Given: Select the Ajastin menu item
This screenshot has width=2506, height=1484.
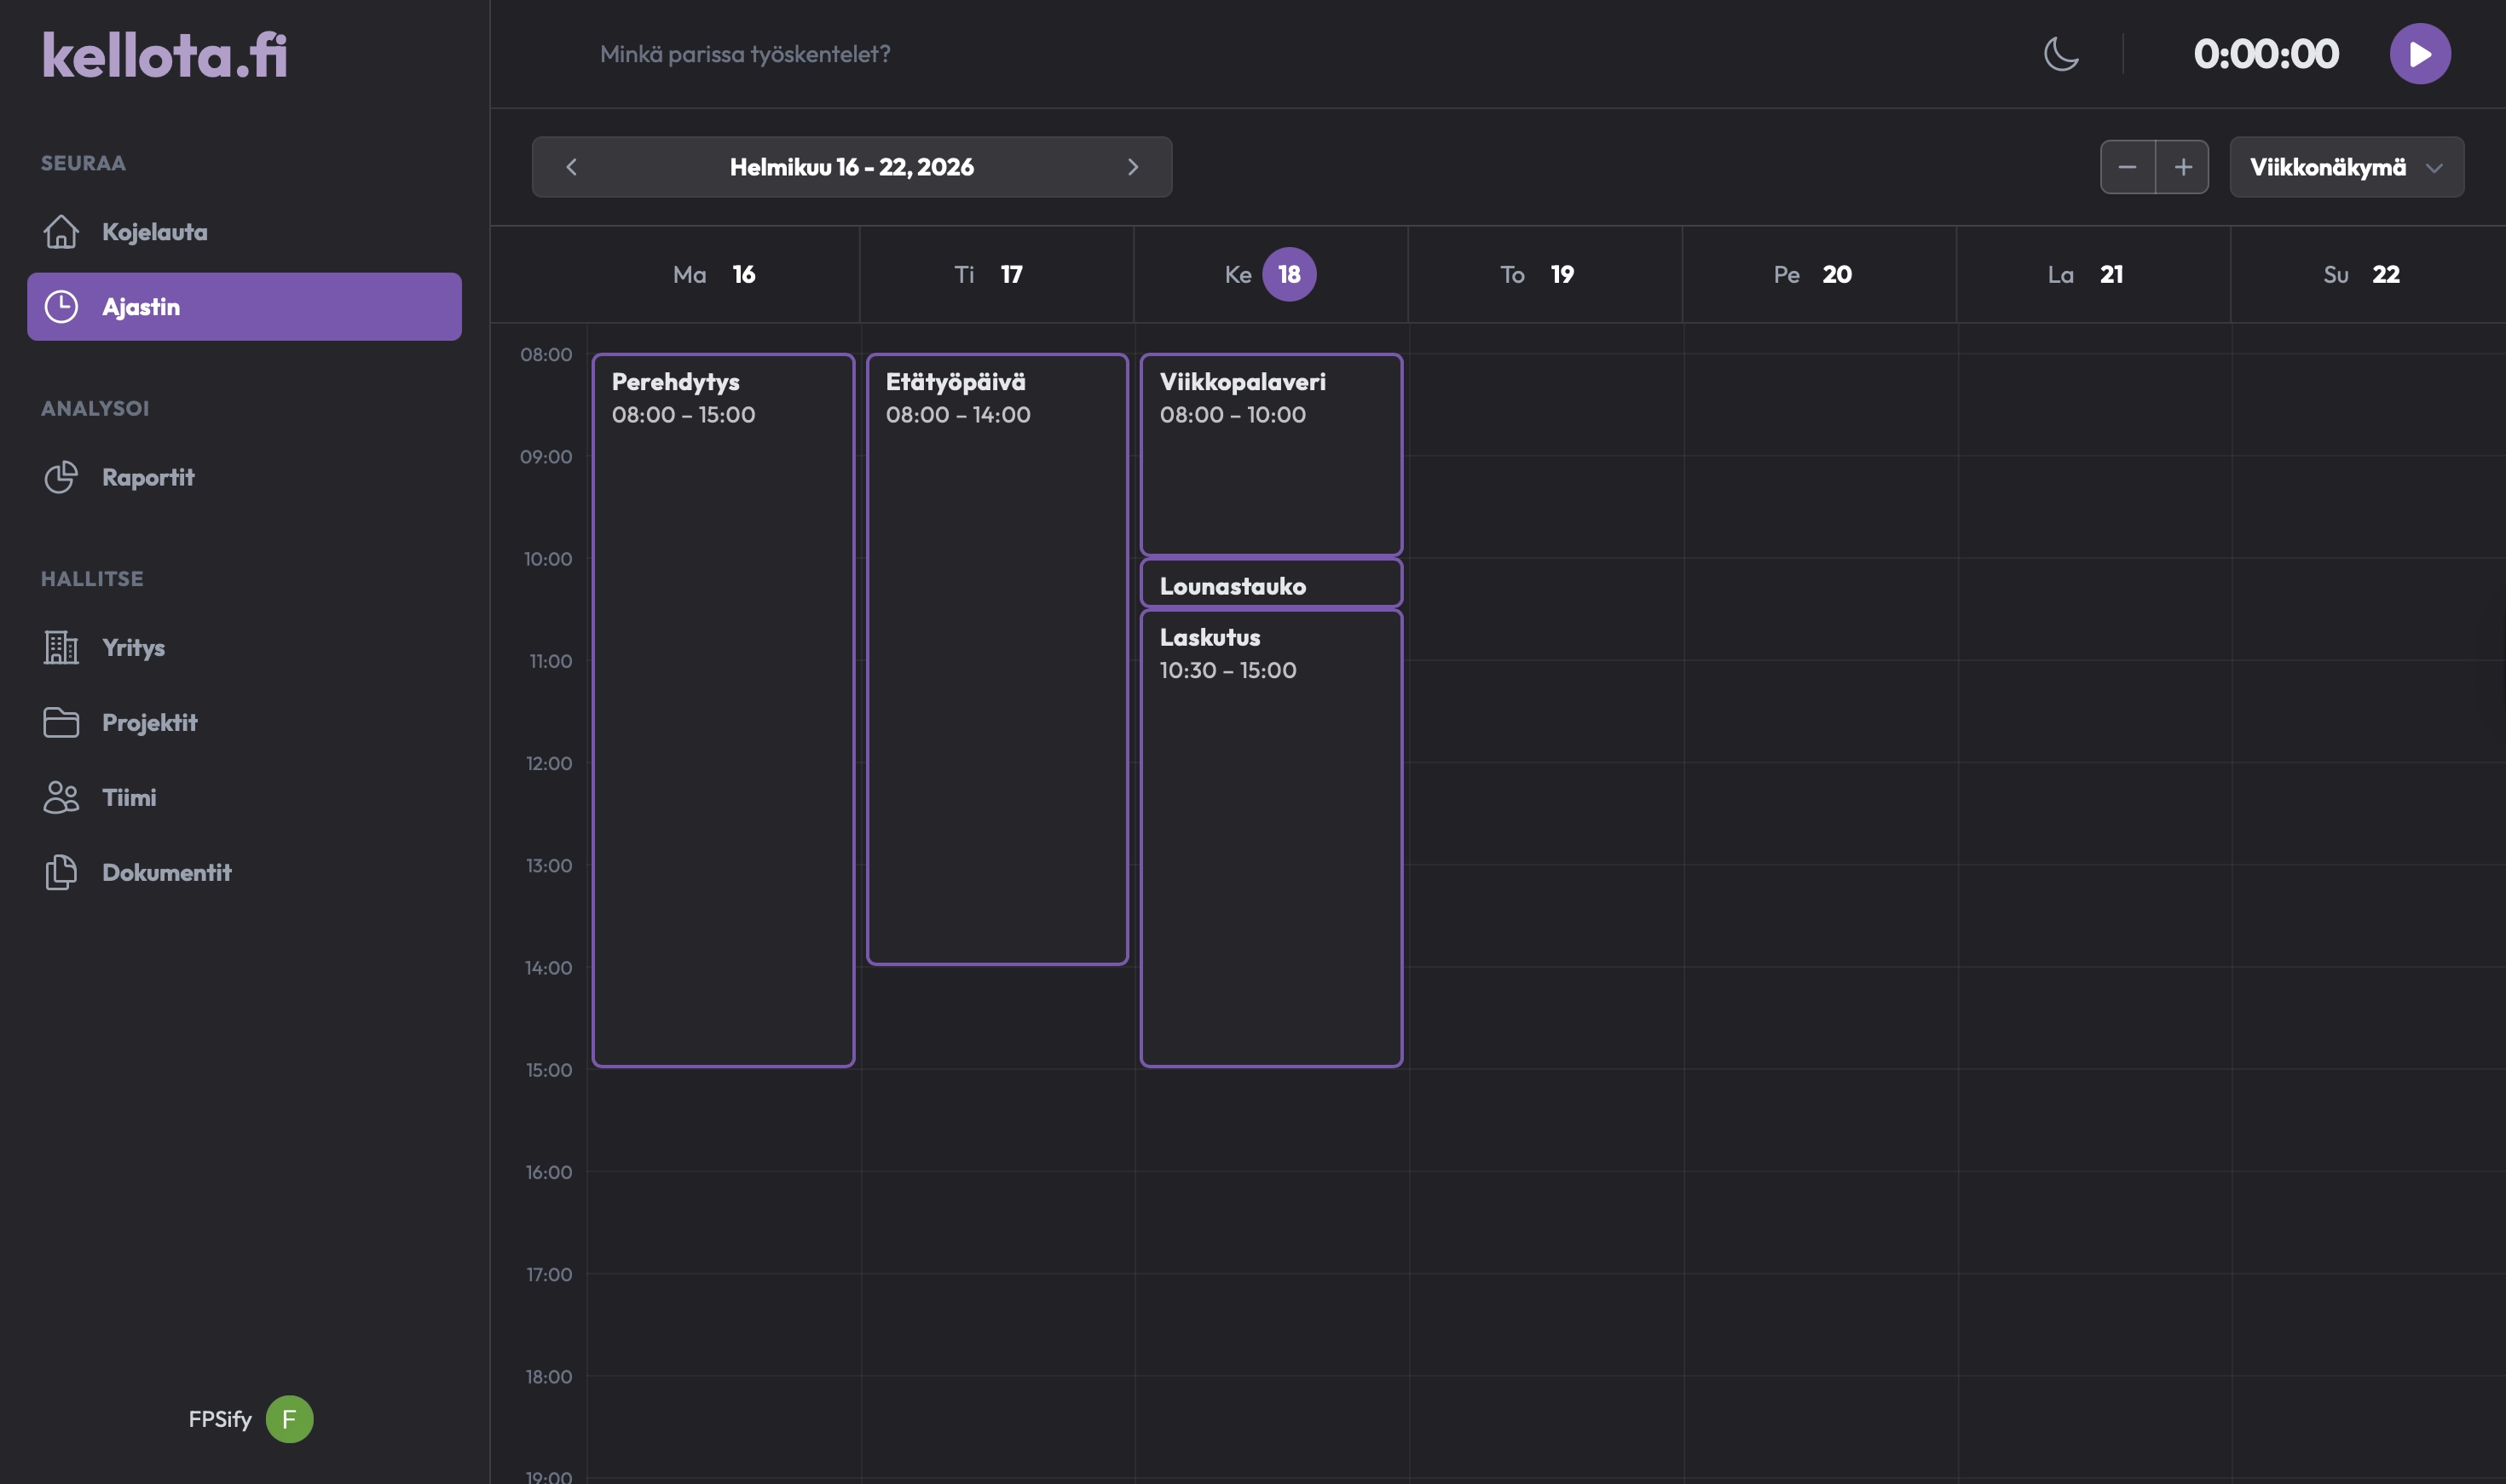Looking at the screenshot, I should point(244,307).
